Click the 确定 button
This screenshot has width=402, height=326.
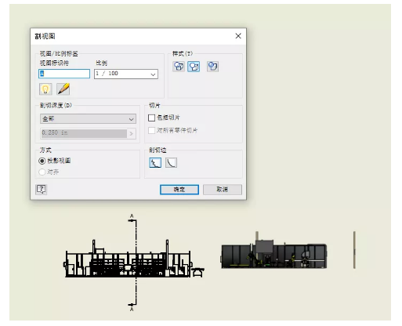[179, 190]
